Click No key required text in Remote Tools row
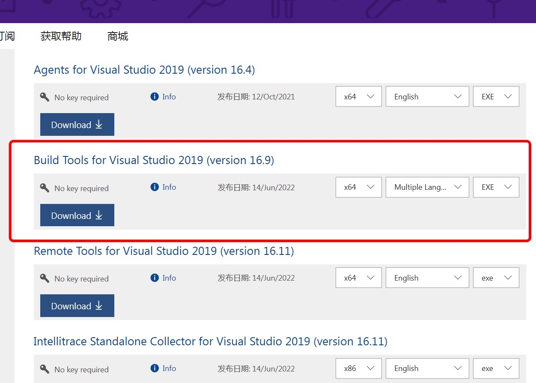 click(81, 279)
